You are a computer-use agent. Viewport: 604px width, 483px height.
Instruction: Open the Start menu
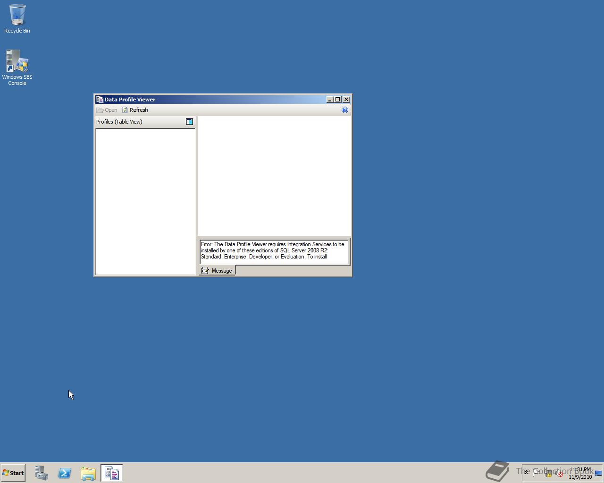[13, 473]
